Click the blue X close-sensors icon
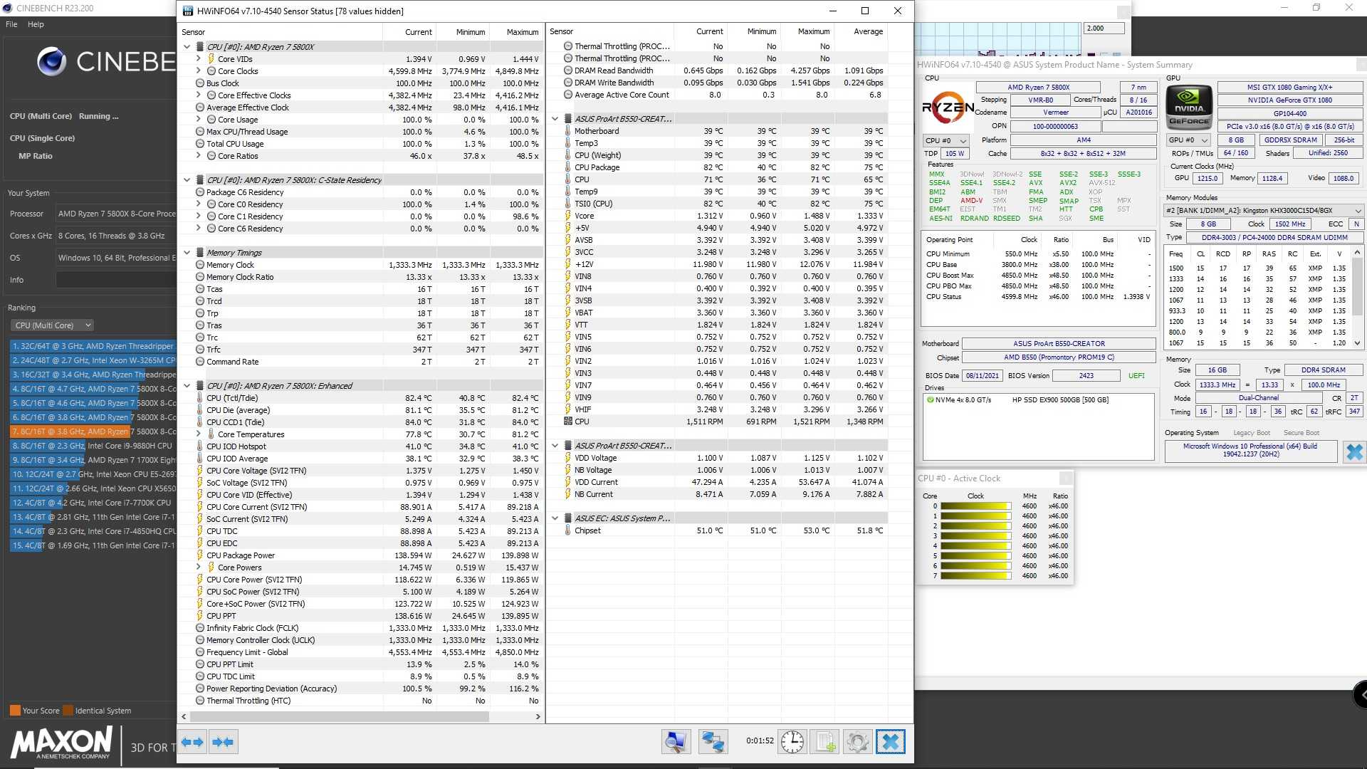Screen dimensions: 1367x769 (890, 742)
